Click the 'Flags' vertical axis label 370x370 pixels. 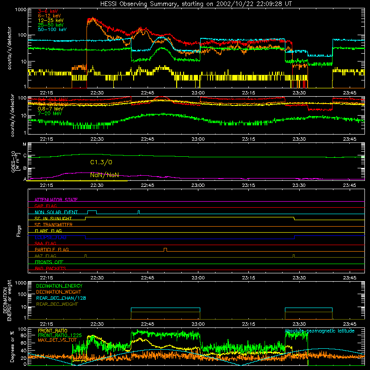19,231
